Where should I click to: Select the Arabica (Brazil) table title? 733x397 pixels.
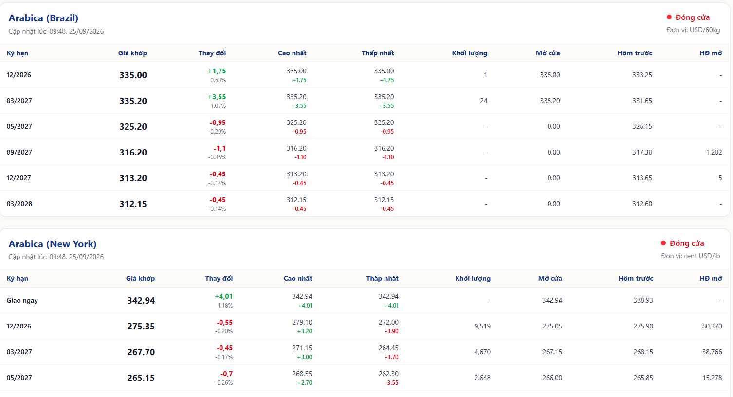point(43,18)
